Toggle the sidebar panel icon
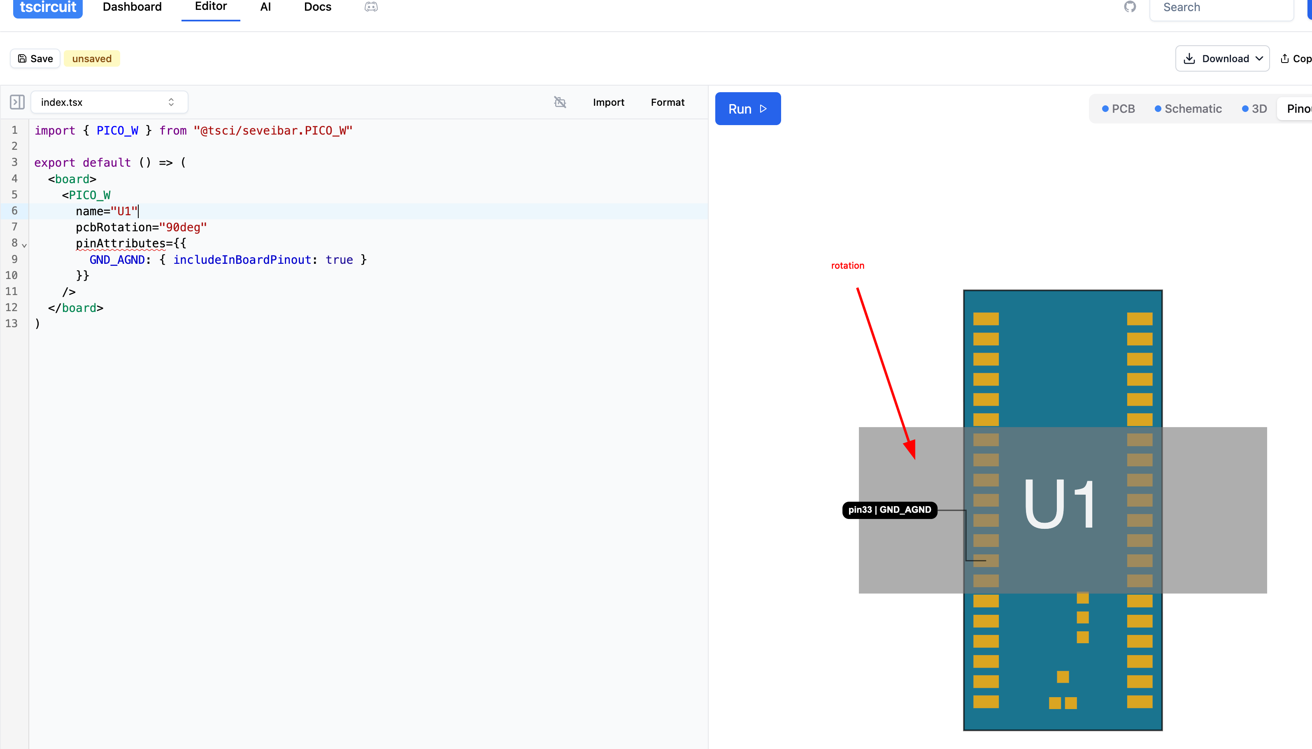 pos(17,102)
